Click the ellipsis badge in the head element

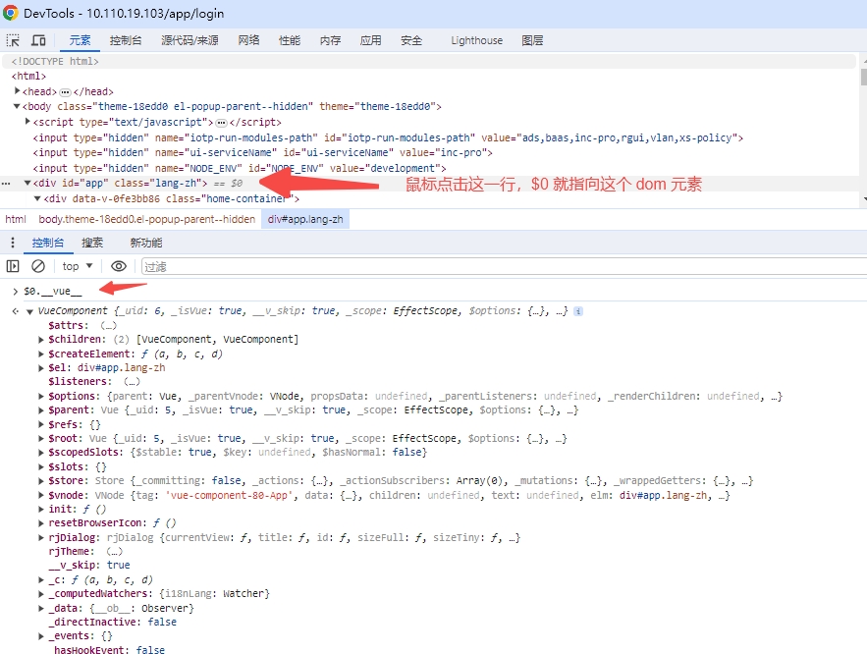point(65,91)
